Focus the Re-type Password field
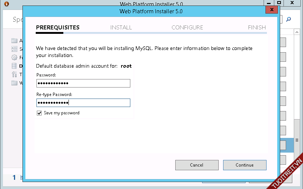 (83, 103)
